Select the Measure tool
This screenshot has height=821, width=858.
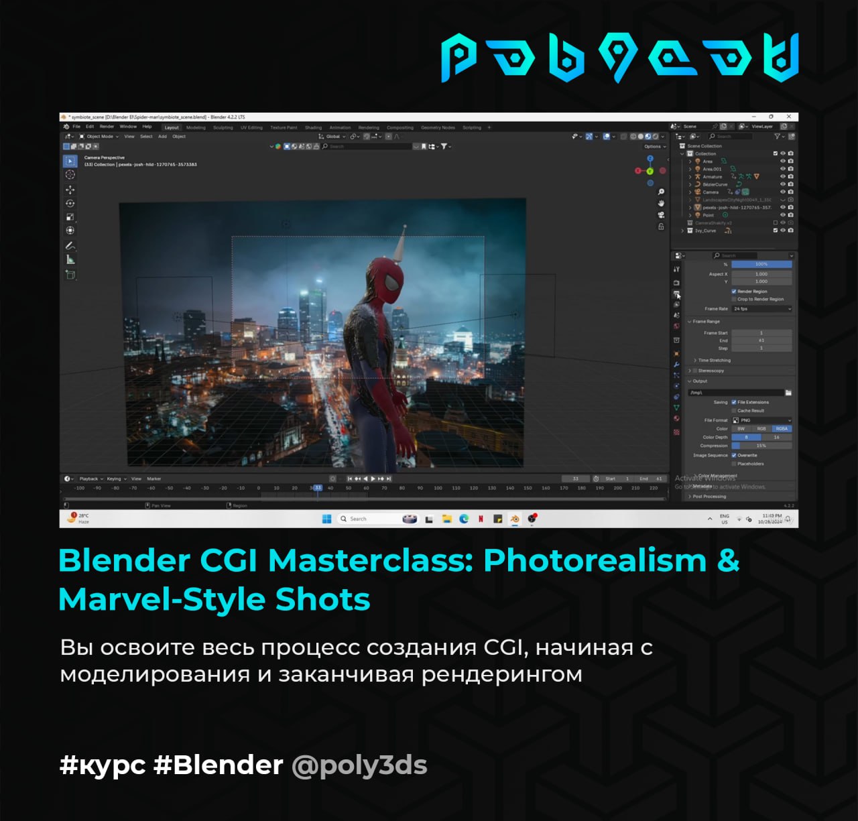click(70, 259)
